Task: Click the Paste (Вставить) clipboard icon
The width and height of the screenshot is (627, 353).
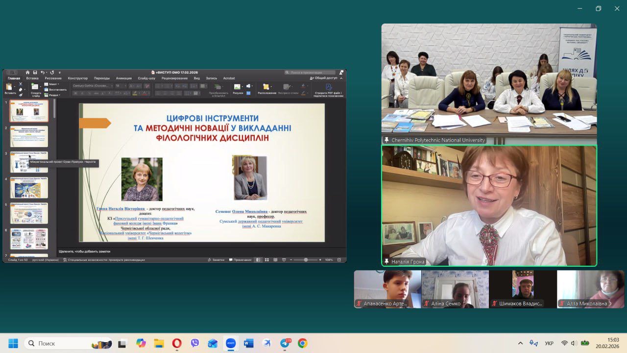Action: point(9,87)
